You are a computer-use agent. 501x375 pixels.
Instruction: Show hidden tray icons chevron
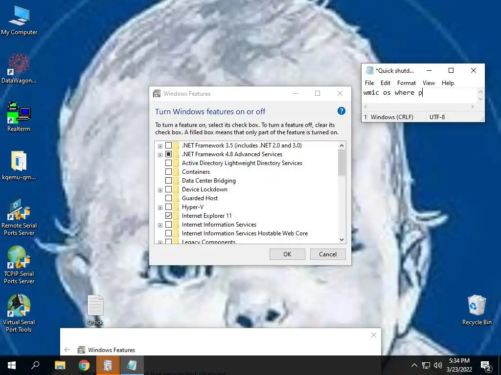tap(414, 365)
